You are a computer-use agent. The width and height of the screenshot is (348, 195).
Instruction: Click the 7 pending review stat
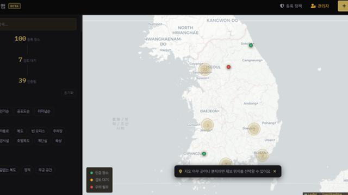(27, 60)
